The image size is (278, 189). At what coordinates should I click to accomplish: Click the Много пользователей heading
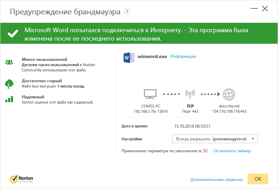44,59
